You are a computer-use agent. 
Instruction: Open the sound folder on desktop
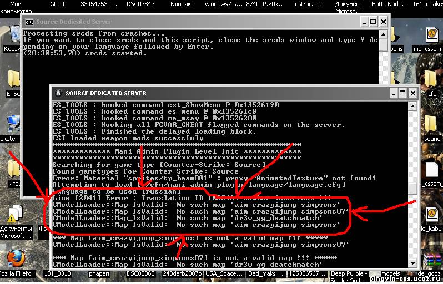point(430,124)
